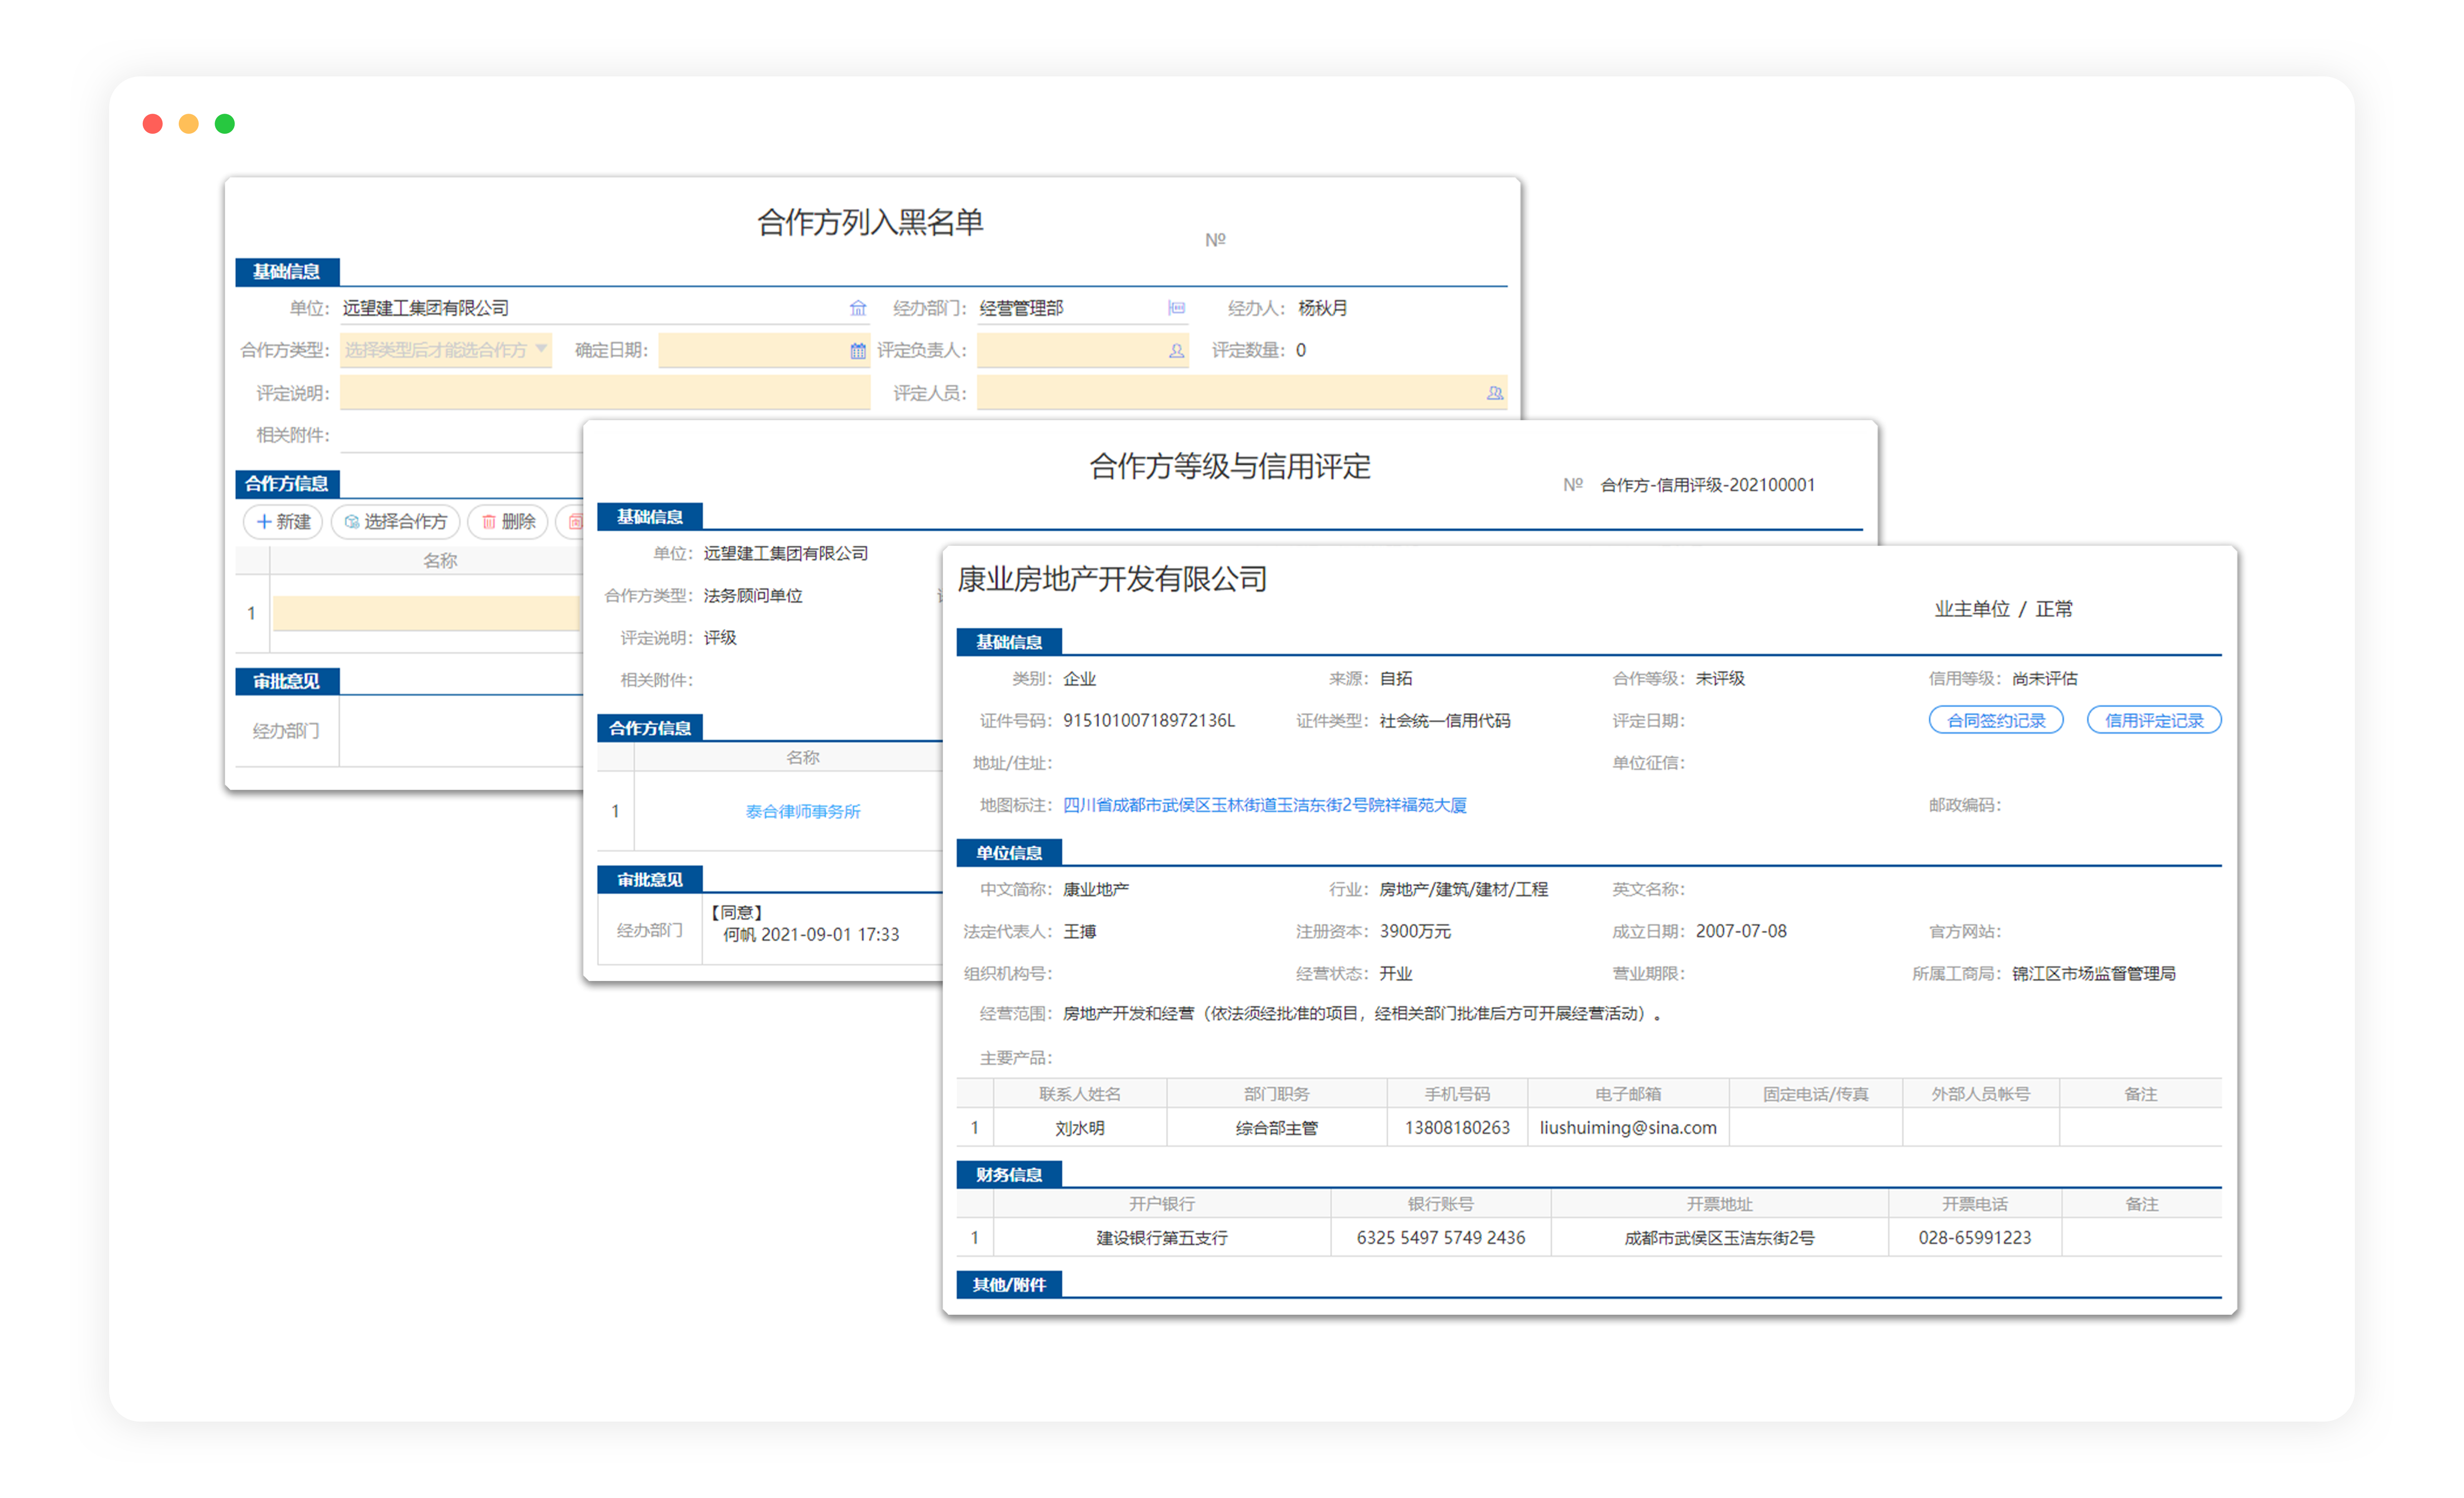The image size is (2464, 1498).
Task: Click the 经办部门 department picker icon
Action: 1176,308
